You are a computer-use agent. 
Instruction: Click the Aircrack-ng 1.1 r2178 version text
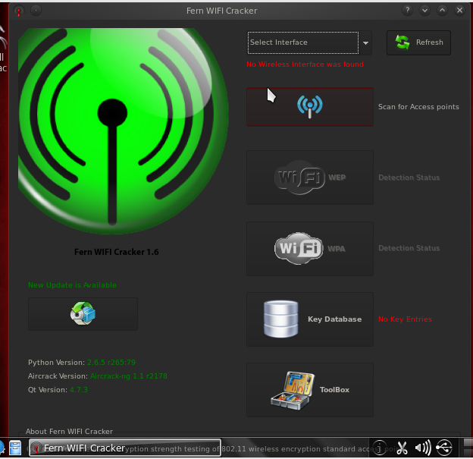[x=129, y=376]
